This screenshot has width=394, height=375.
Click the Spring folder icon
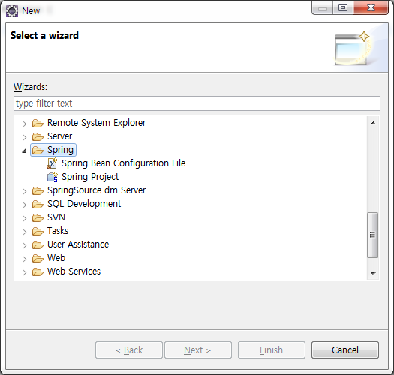pos(38,150)
